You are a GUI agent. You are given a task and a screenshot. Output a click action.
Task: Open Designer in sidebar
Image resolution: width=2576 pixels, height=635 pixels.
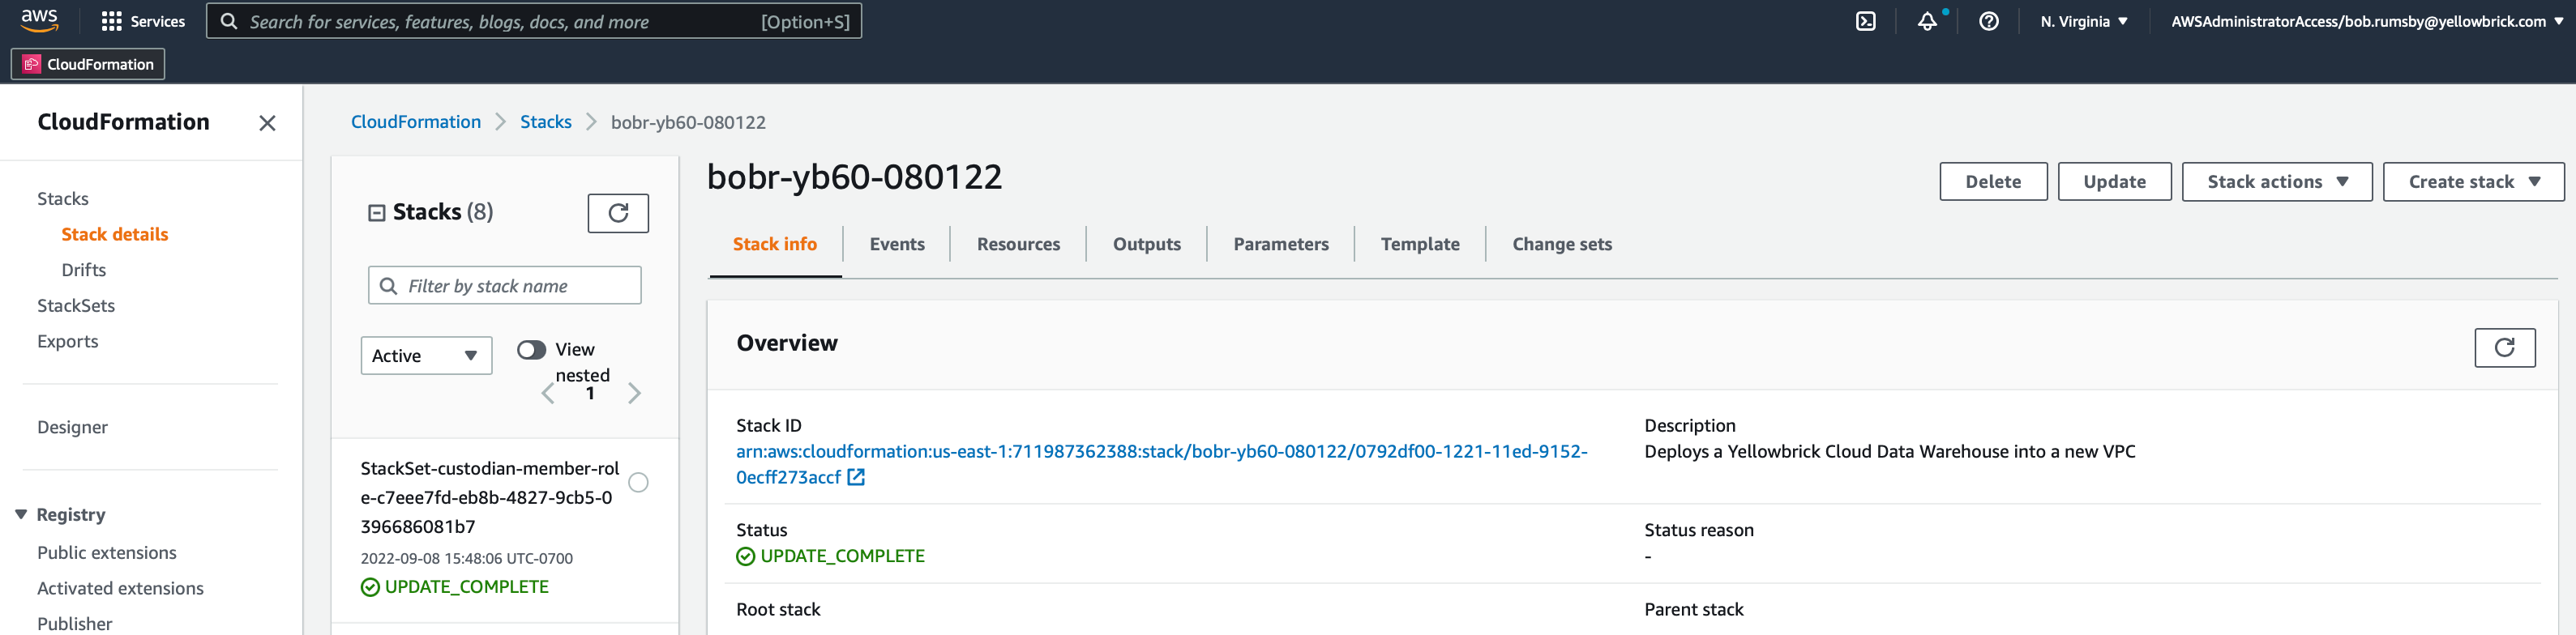[x=72, y=427]
